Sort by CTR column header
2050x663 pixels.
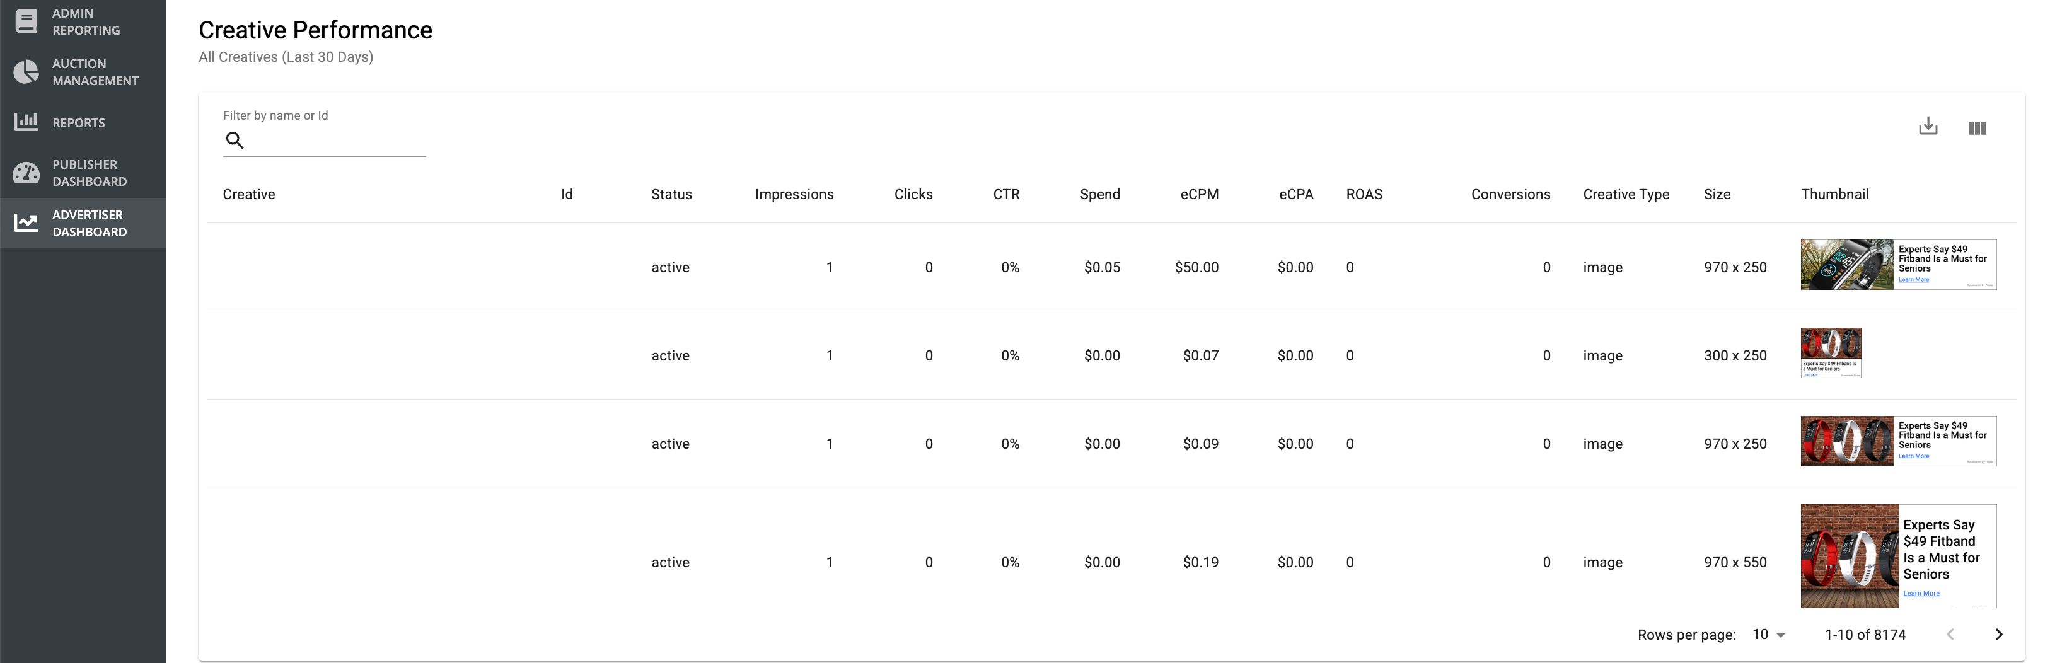click(x=1006, y=194)
